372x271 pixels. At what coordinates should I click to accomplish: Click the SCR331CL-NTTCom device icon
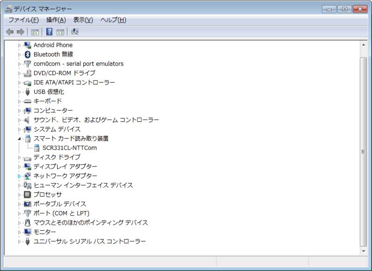[37, 148]
